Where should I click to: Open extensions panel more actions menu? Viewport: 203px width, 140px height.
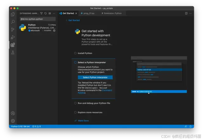tap(54, 13)
